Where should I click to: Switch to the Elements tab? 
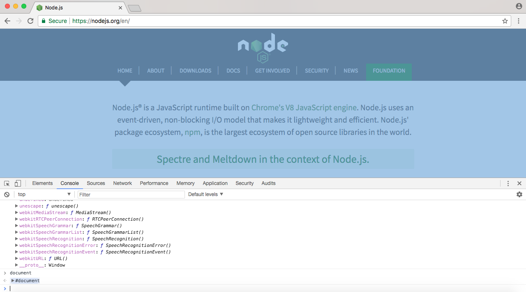coord(42,183)
